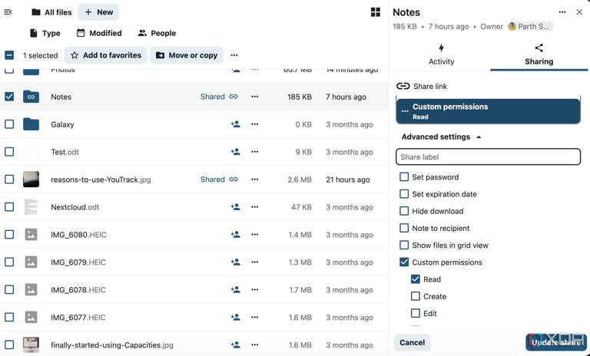
Task: Click link icon next to reasons-to-use-YouTrack.jpg
Action: click(234, 180)
